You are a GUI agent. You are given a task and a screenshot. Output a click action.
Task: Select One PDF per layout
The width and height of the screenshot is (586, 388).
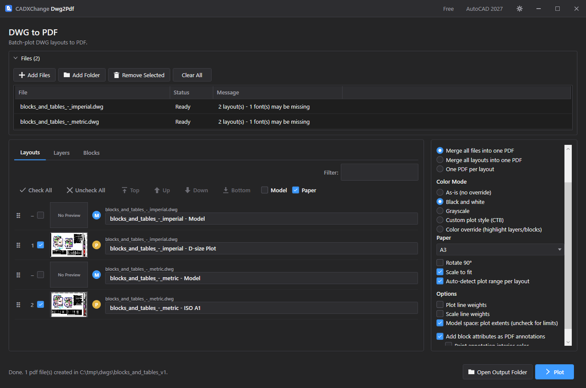[440, 169]
